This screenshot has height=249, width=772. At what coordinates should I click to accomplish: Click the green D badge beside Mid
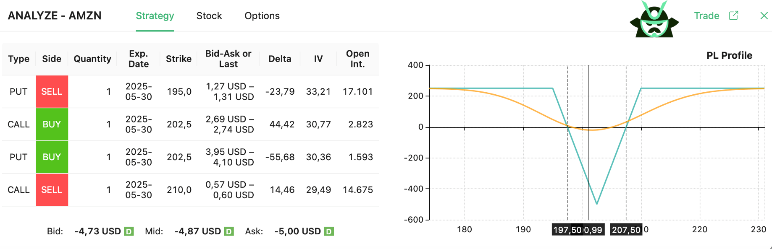coord(229,231)
